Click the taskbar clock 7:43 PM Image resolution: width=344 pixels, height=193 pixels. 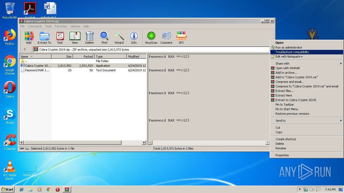tap(330, 190)
